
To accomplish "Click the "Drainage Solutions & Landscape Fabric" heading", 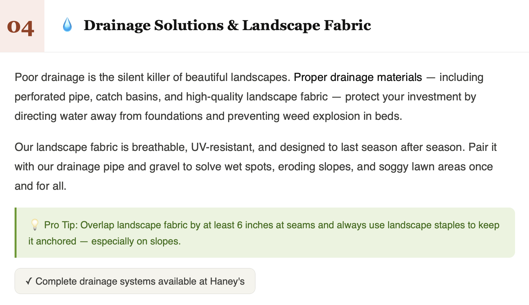I will point(227,26).
